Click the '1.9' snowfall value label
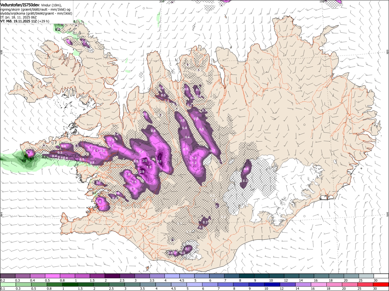 click(x=149, y=167)
